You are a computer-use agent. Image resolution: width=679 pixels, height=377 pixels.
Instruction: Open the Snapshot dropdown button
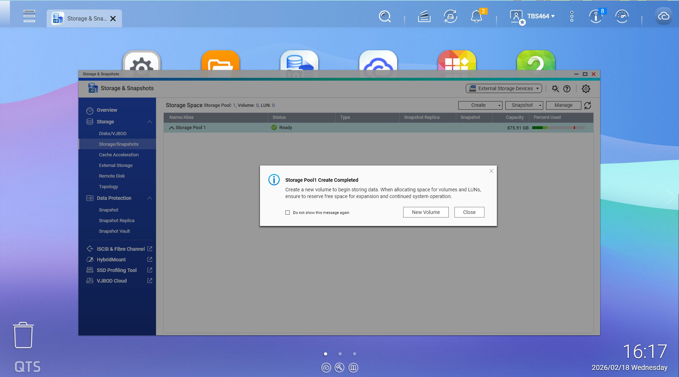[x=524, y=105]
